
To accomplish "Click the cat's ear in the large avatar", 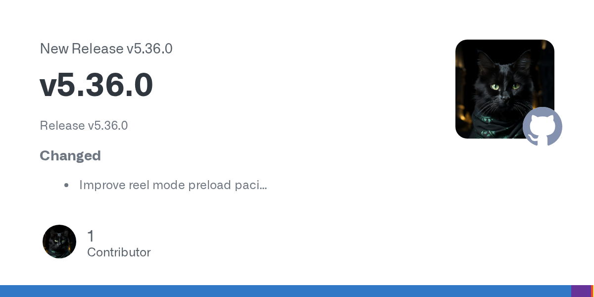I will [485, 61].
